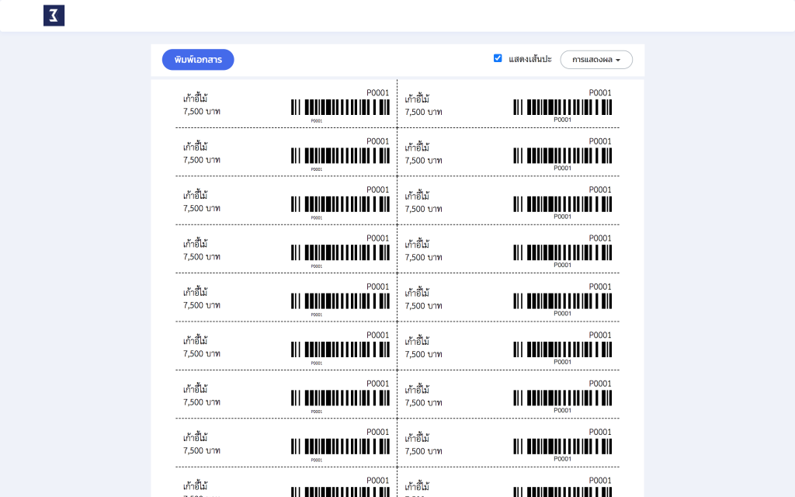This screenshot has height=497, width=795.
Task: Click the แสดงเส้นปะ checkbox label text
Action: point(529,59)
